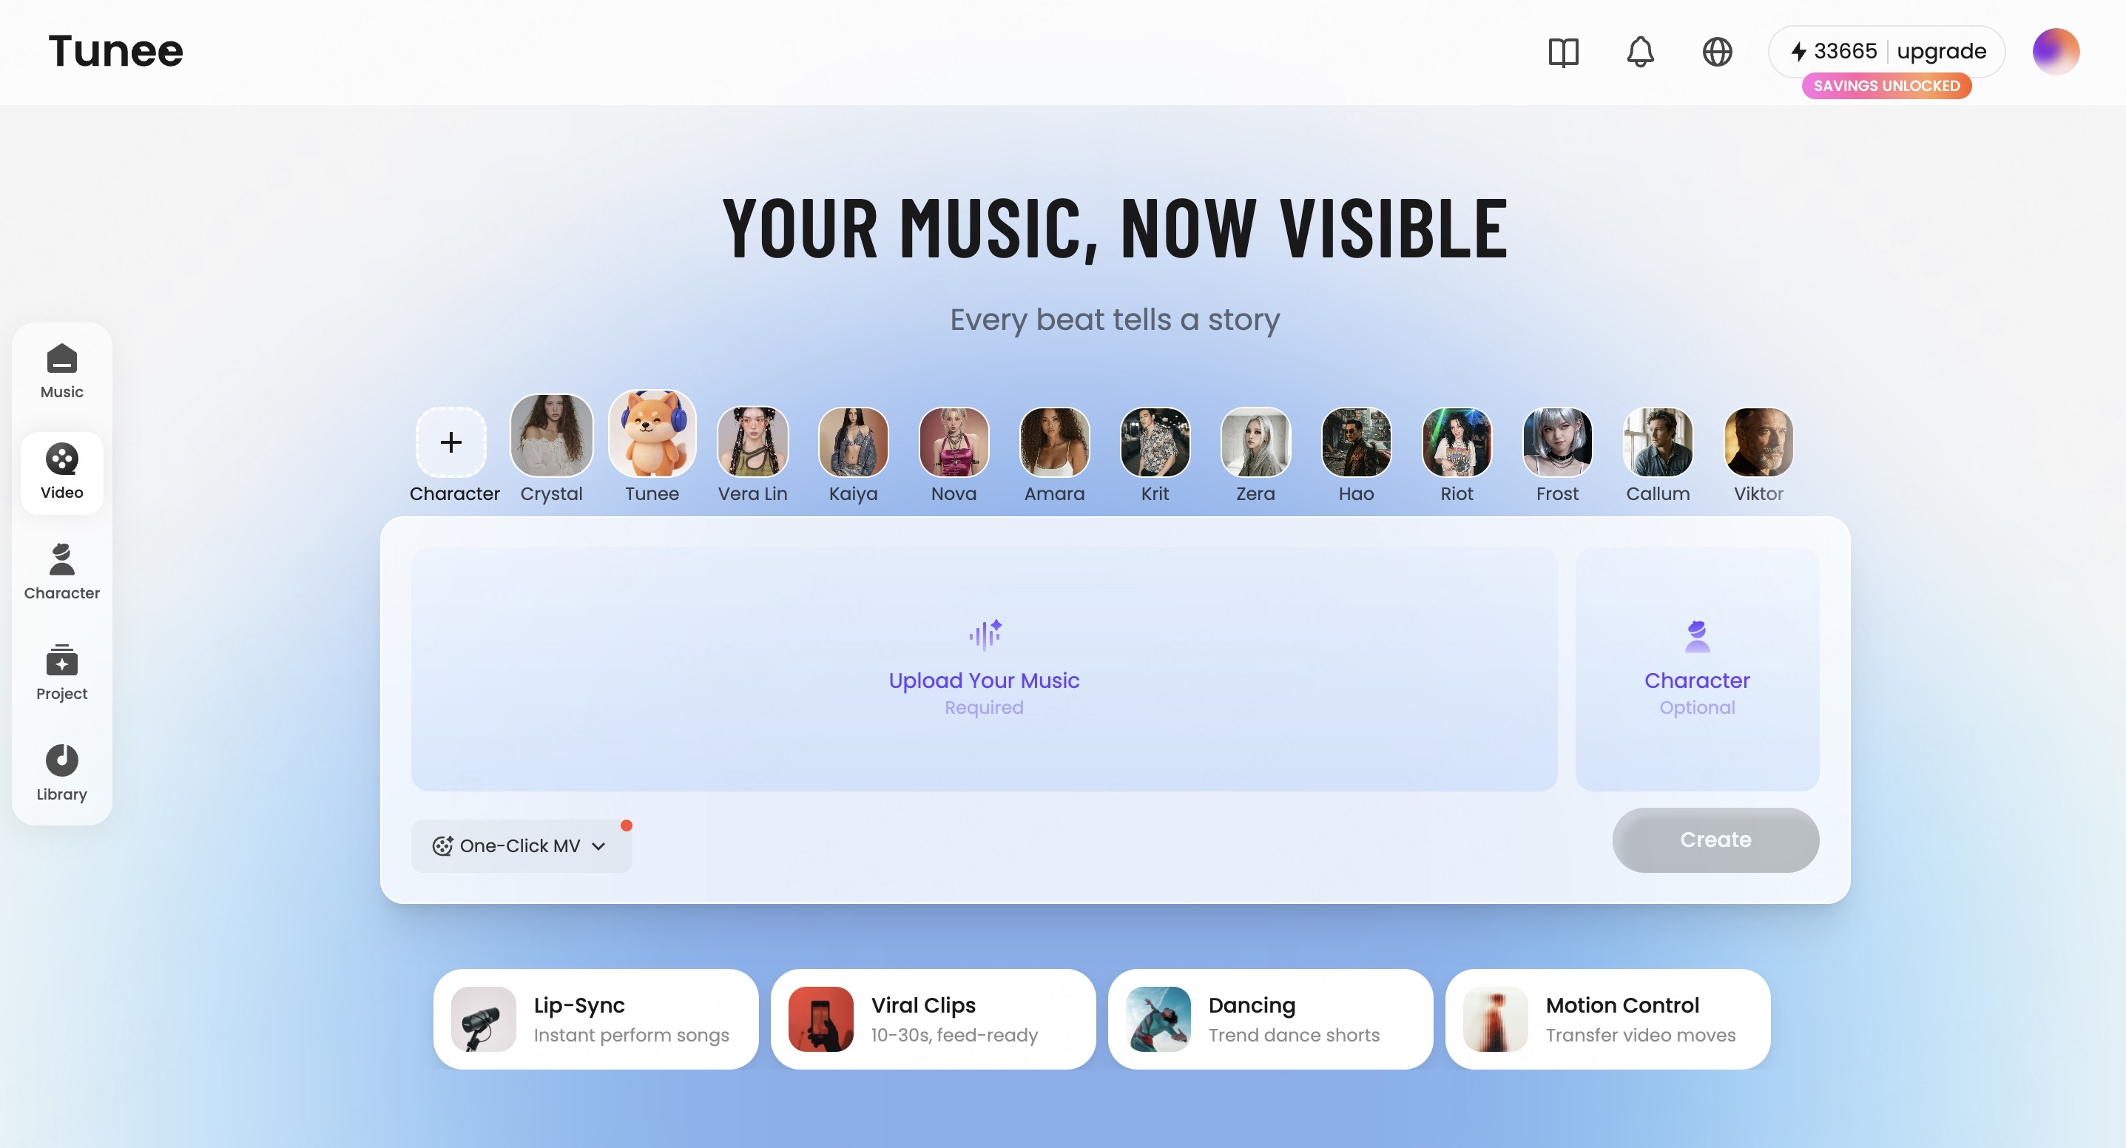
Task: Add a new character with plus
Action: pos(450,442)
